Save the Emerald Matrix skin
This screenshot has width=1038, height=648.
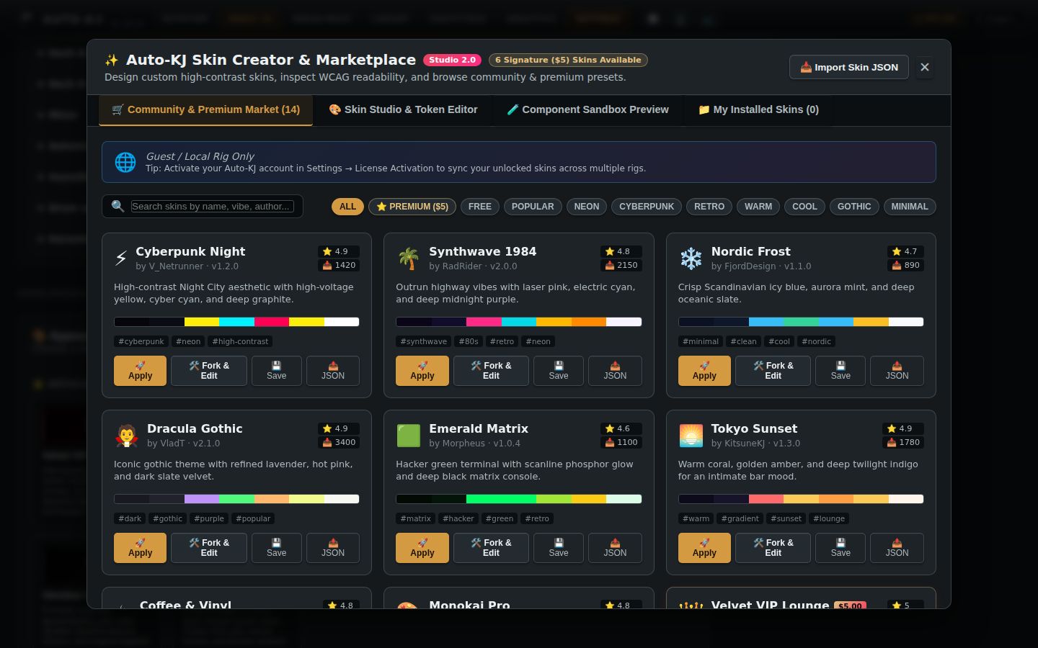point(559,548)
